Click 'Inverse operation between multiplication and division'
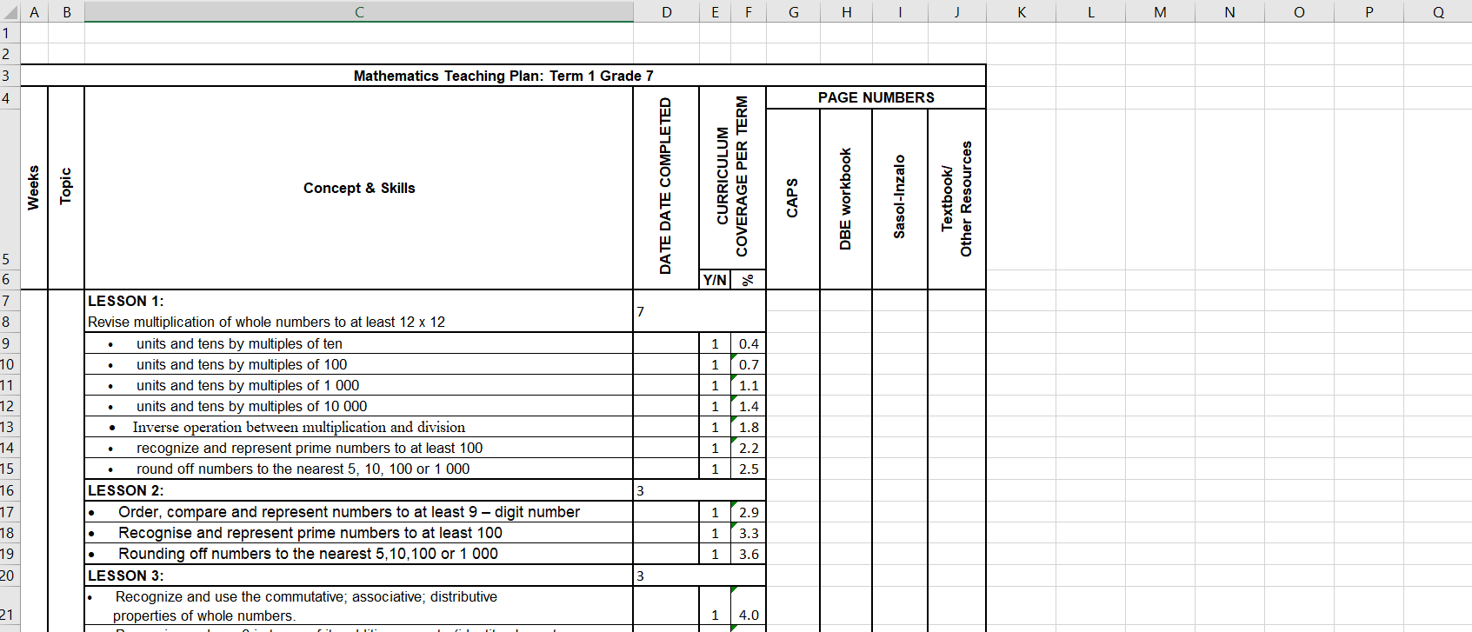Image resolution: width=1472 pixels, height=632 pixels. tap(359, 427)
